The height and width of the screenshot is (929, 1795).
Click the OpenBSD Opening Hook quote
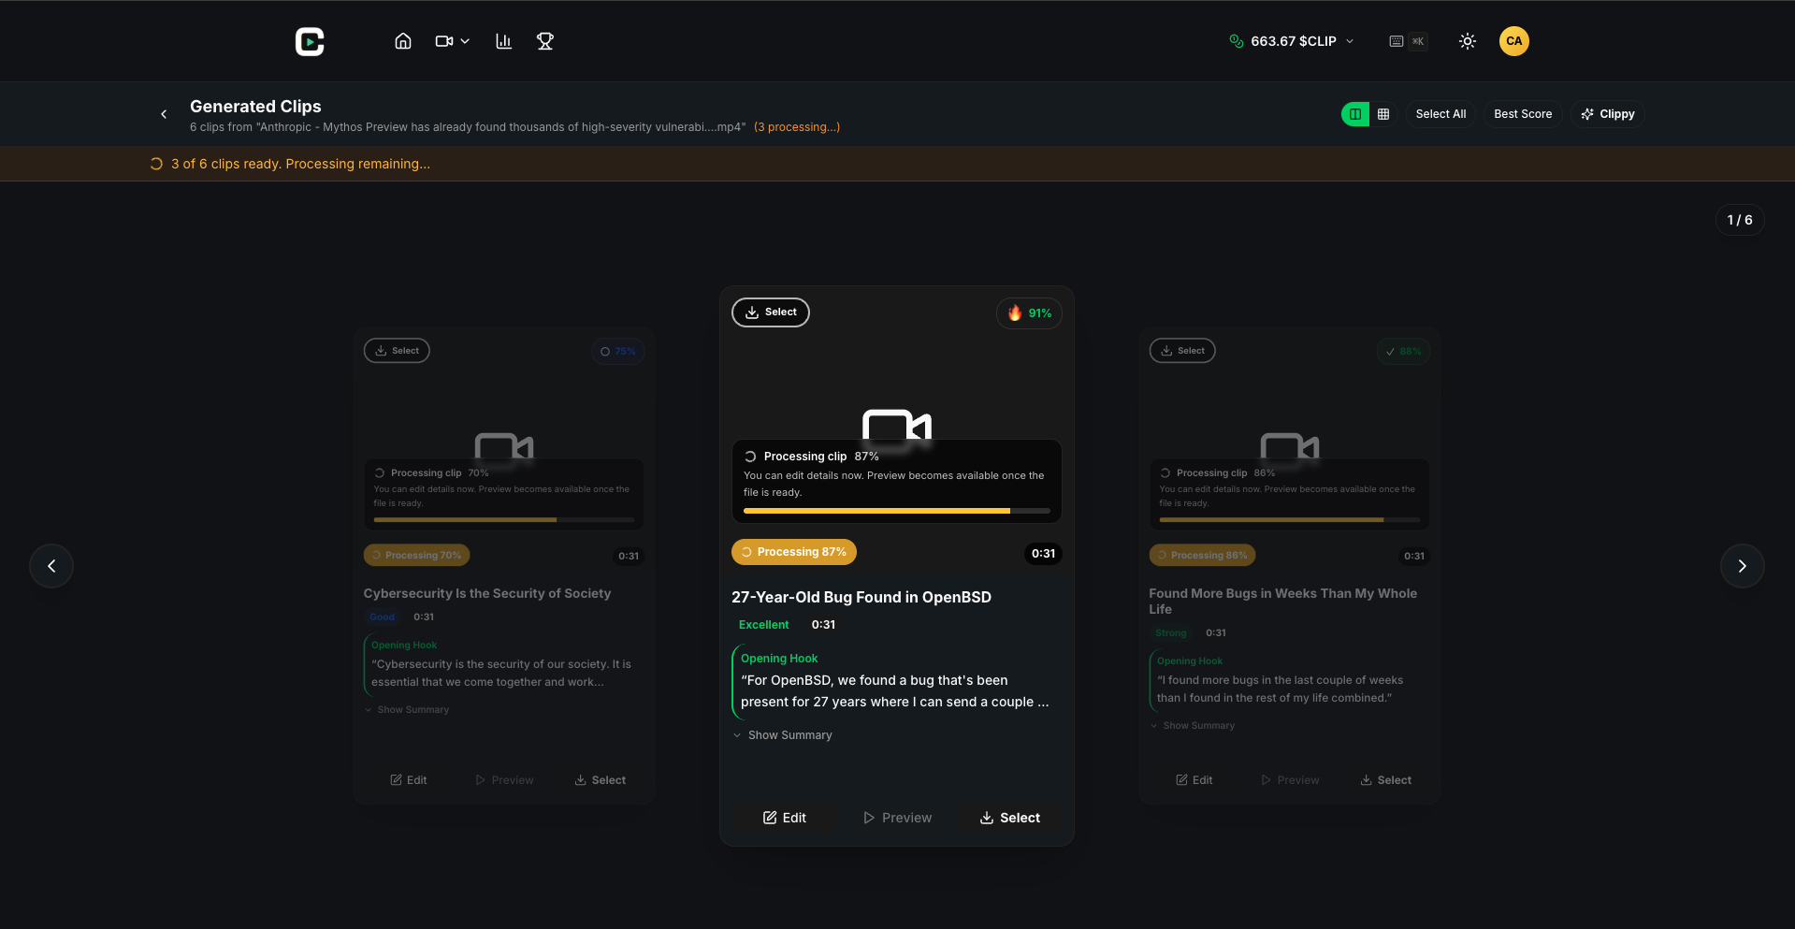(x=895, y=691)
